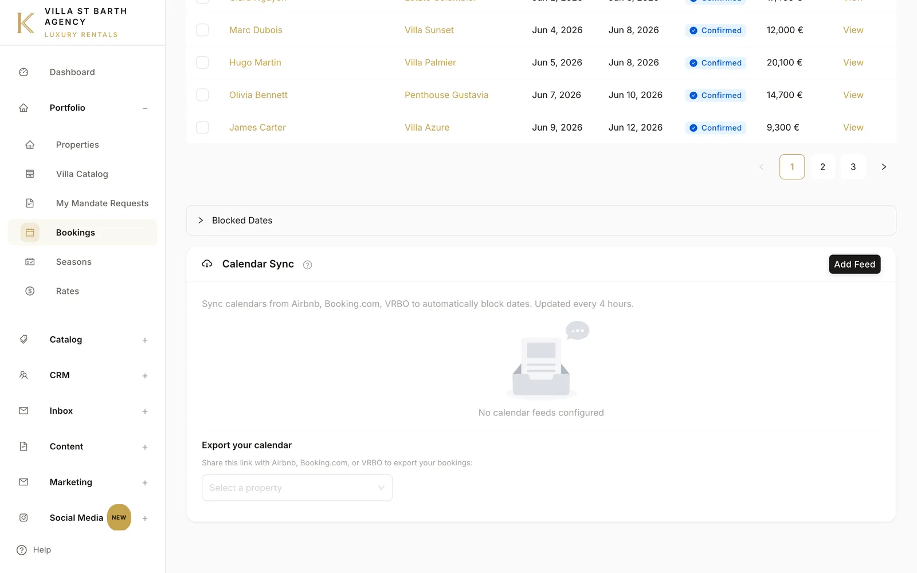Screen dimensions: 917x573
Task: Click the Help question mark icon
Action: 22,550
